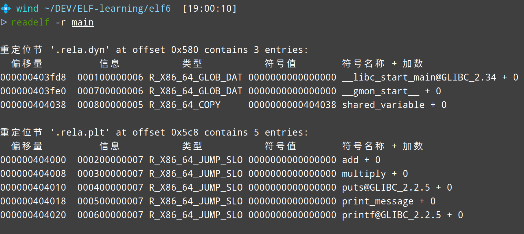The image size is (524, 234).
Task: Click the underlined main argument
Action: click(83, 22)
